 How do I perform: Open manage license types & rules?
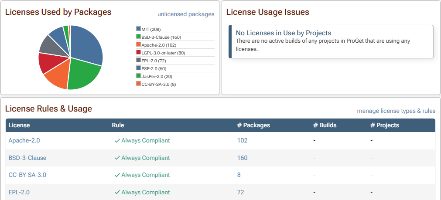click(x=396, y=111)
